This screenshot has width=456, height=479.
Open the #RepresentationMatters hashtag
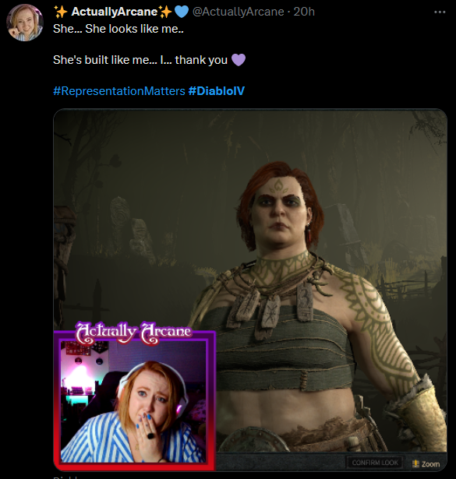tap(119, 91)
